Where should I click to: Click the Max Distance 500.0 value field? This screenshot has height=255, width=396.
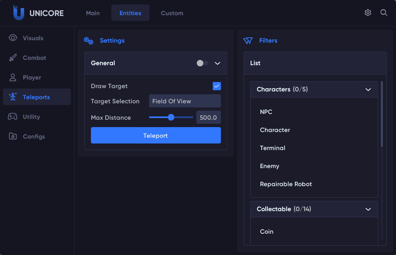pyautogui.click(x=208, y=118)
